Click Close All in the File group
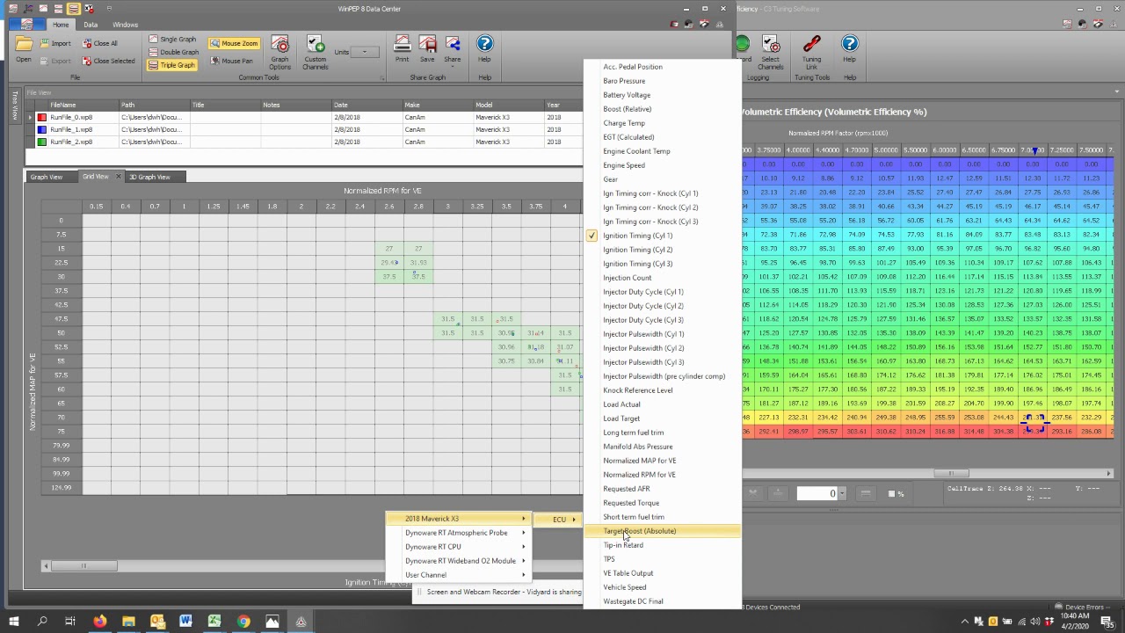The width and height of the screenshot is (1125, 633). pos(99,43)
